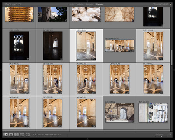This screenshot has width=175, height=140.
Task: Click the adjustments badge on D671-056.CR2
Action: click(x=28, y=59)
